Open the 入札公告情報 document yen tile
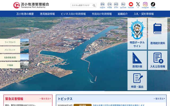The height and width of the screenshot is (106, 170). [x=158, y=60]
